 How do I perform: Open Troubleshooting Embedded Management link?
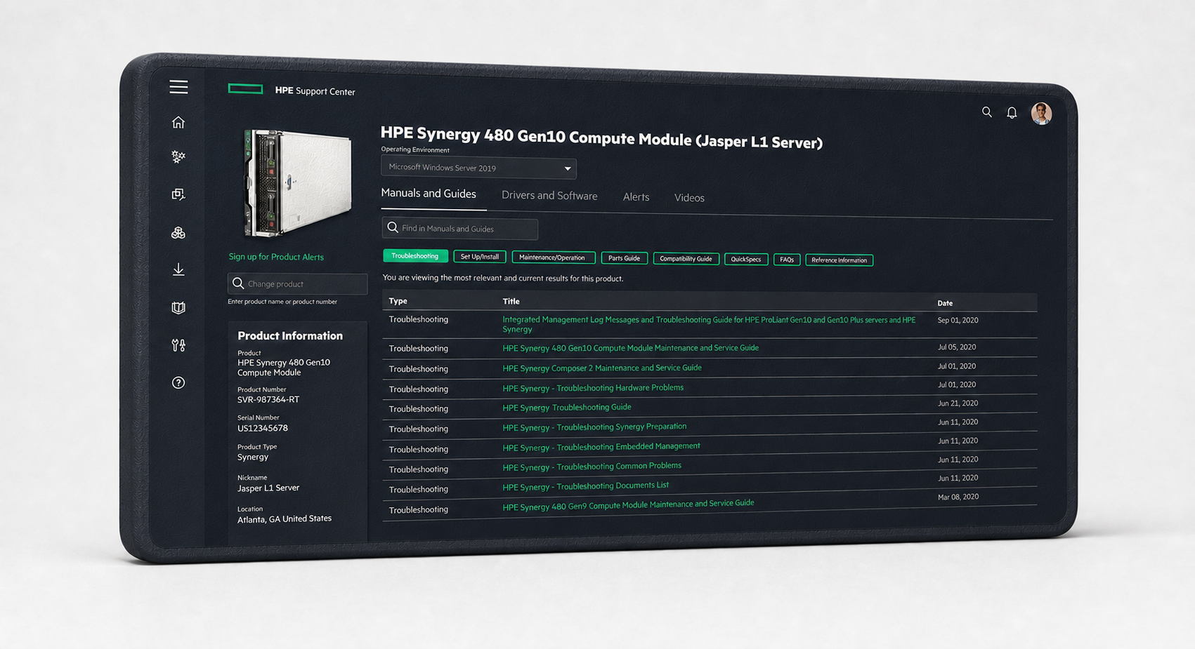coord(601,447)
